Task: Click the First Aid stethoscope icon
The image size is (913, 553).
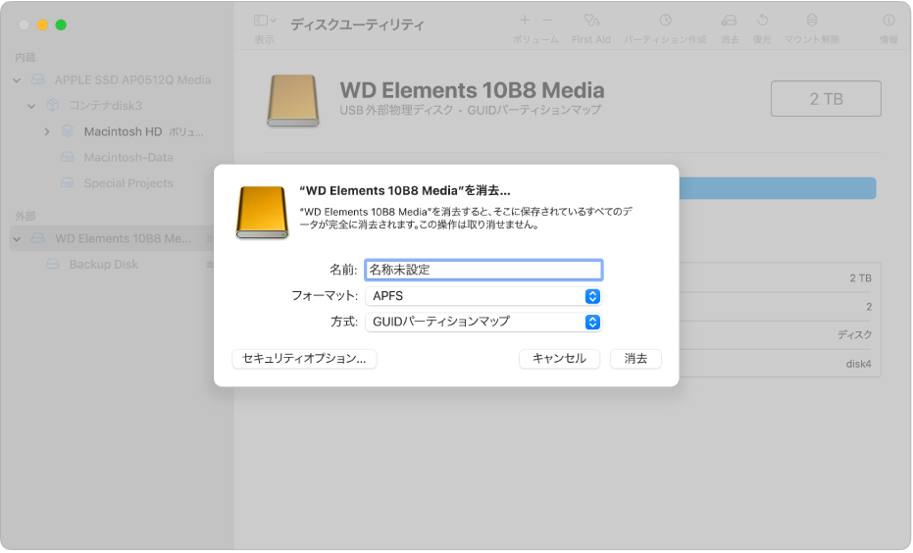Action: [591, 21]
